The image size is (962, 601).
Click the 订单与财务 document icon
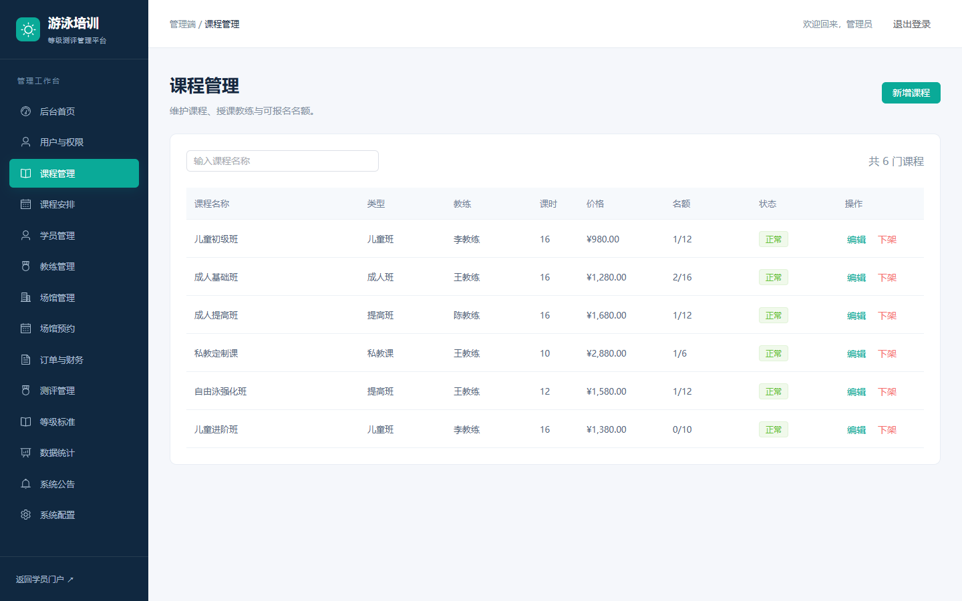(x=25, y=360)
